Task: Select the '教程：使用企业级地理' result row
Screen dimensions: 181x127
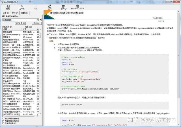Action: point(21,53)
